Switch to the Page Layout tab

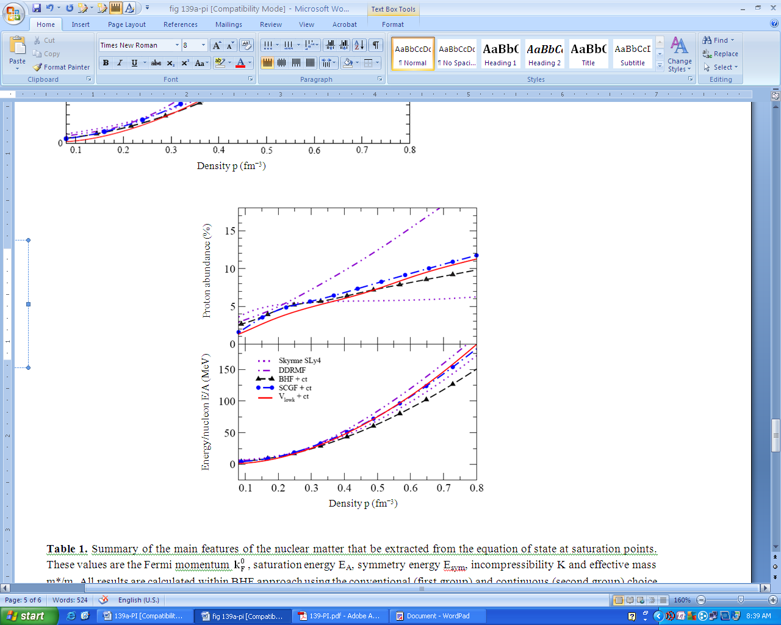[126, 24]
